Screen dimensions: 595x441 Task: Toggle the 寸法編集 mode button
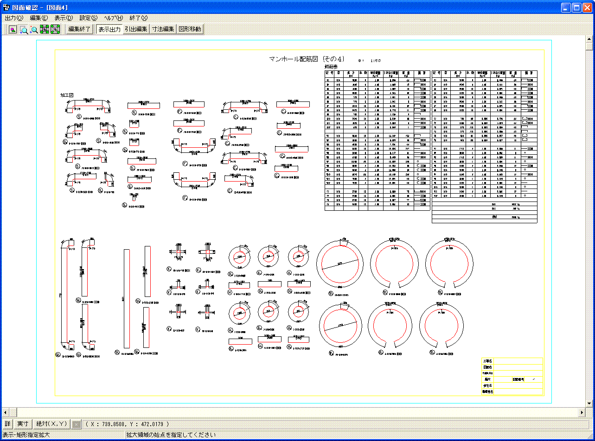click(163, 29)
